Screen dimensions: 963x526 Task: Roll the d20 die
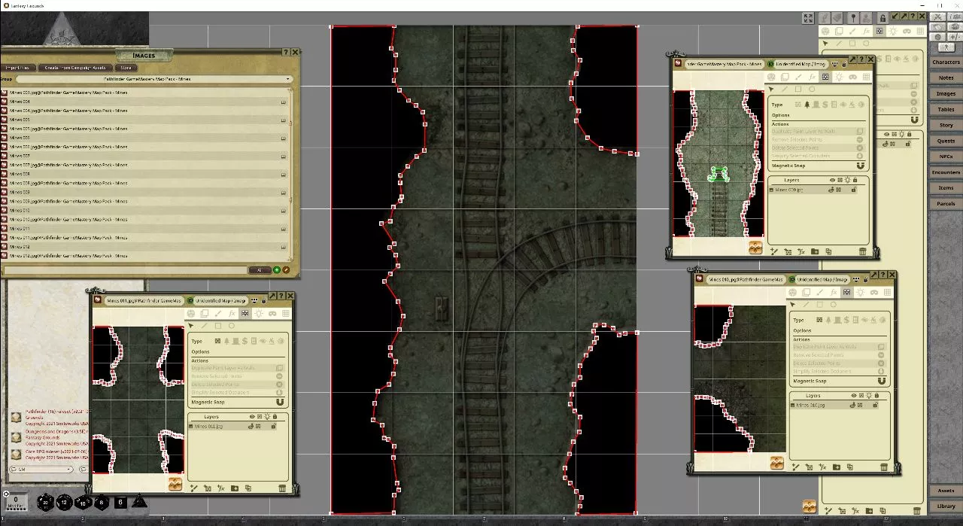(47, 502)
